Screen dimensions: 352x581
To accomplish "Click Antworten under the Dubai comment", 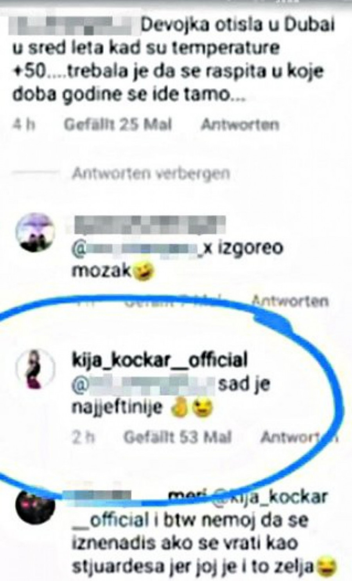I will pyautogui.click(x=240, y=125).
